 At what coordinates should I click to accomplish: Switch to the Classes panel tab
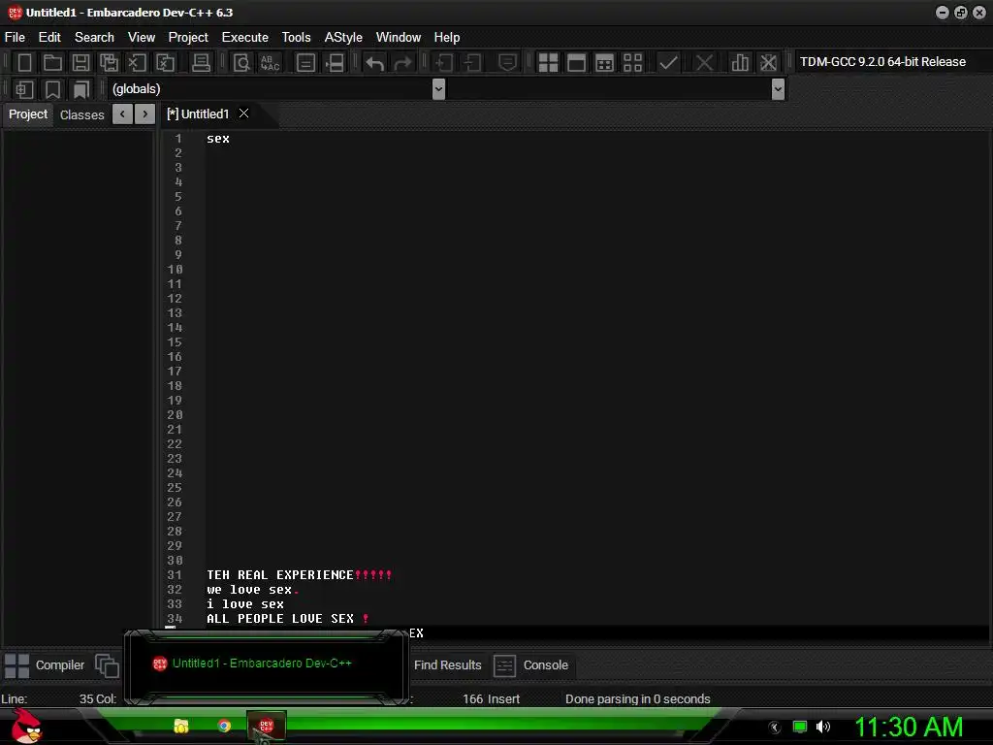point(81,114)
